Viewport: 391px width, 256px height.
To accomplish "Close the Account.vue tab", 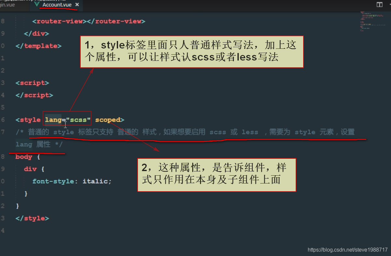I will pos(77,5).
